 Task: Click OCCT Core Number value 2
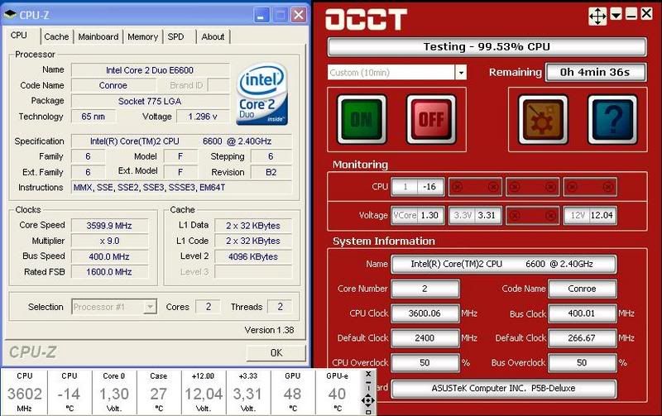click(x=425, y=289)
